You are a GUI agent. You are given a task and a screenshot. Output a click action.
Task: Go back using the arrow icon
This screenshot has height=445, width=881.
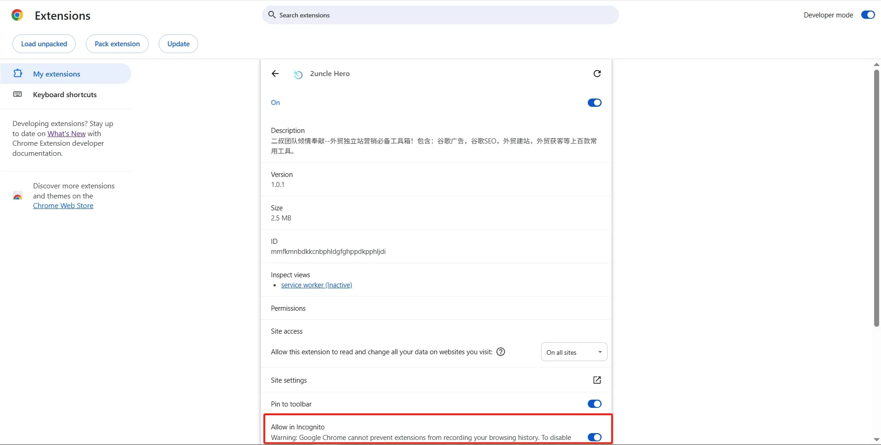tap(275, 74)
